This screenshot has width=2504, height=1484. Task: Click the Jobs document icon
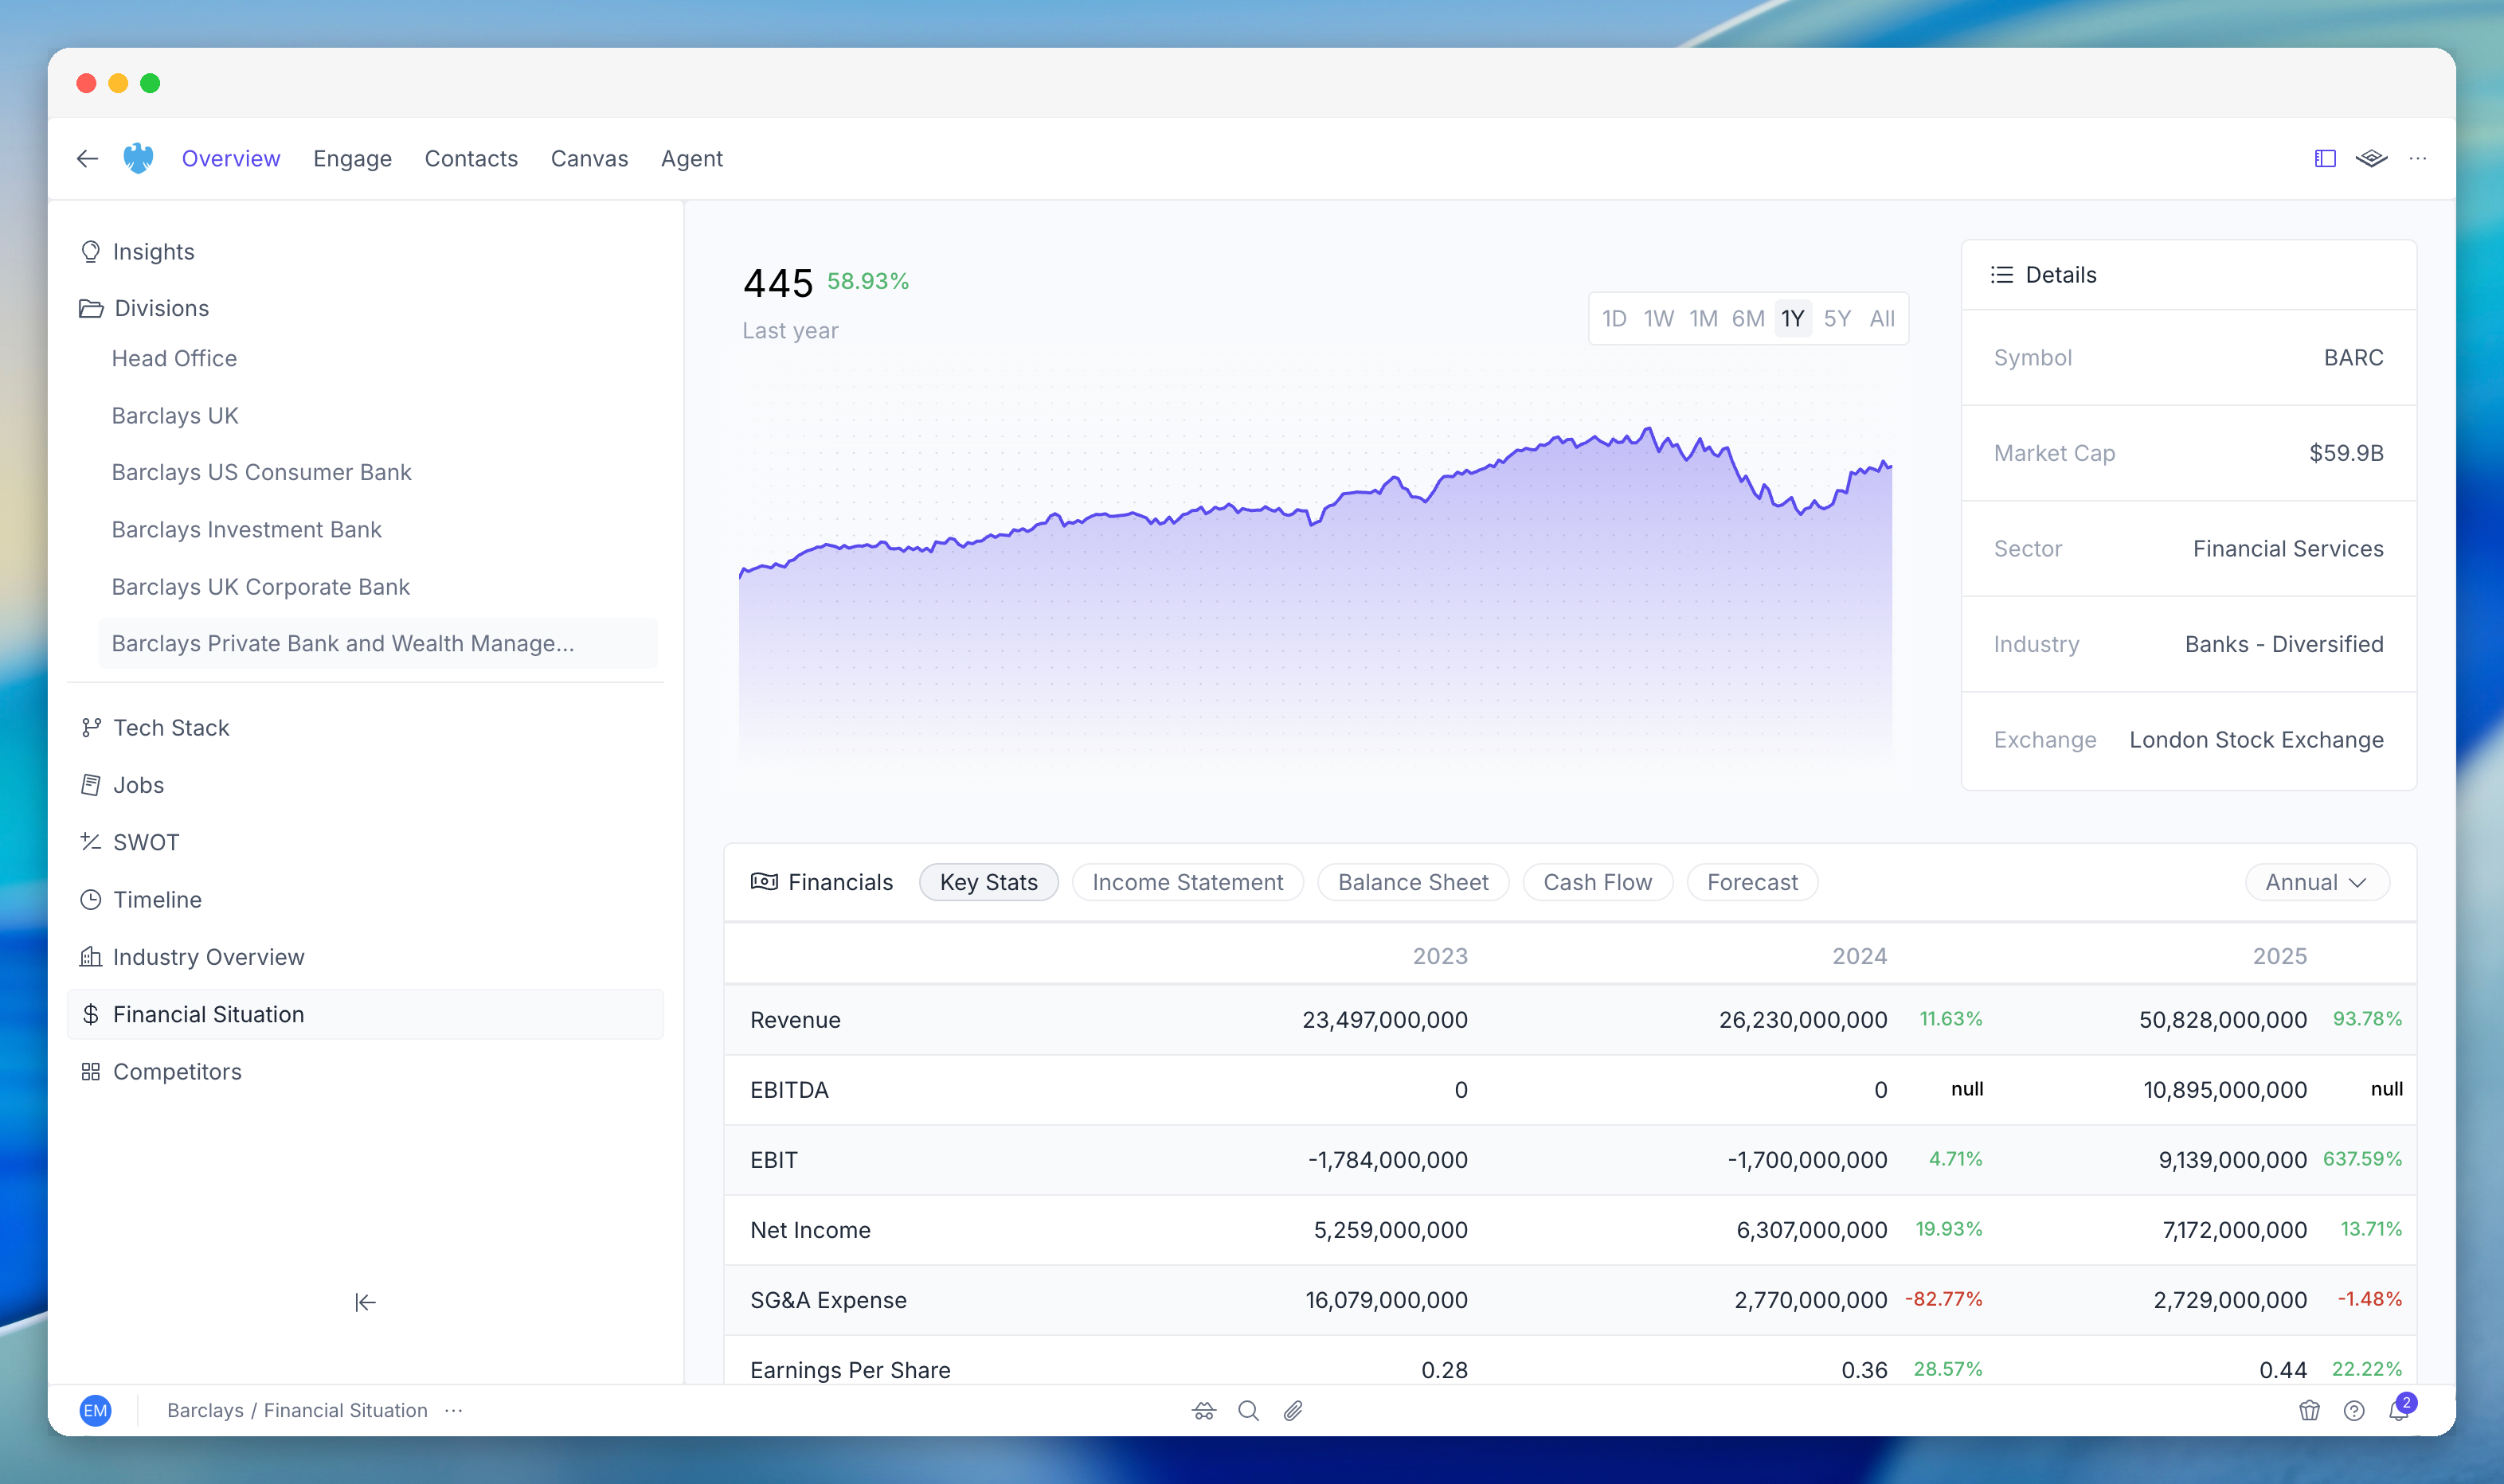tap(91, 785)
